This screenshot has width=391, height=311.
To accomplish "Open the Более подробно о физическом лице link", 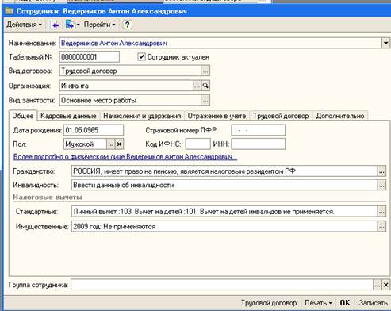I will click(125, 157).
